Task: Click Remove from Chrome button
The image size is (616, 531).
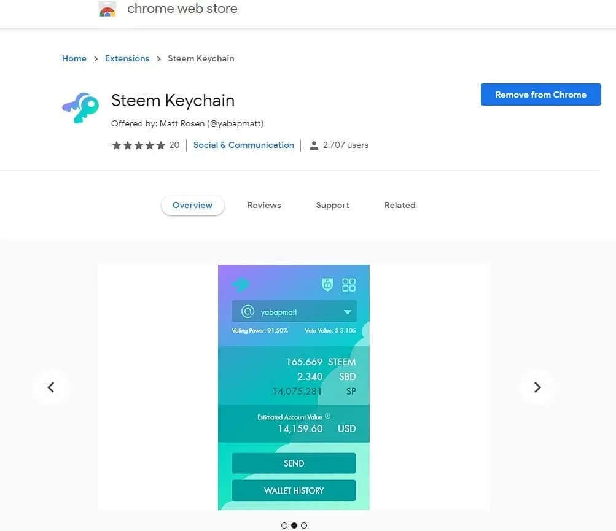Action: click(540, 95)
